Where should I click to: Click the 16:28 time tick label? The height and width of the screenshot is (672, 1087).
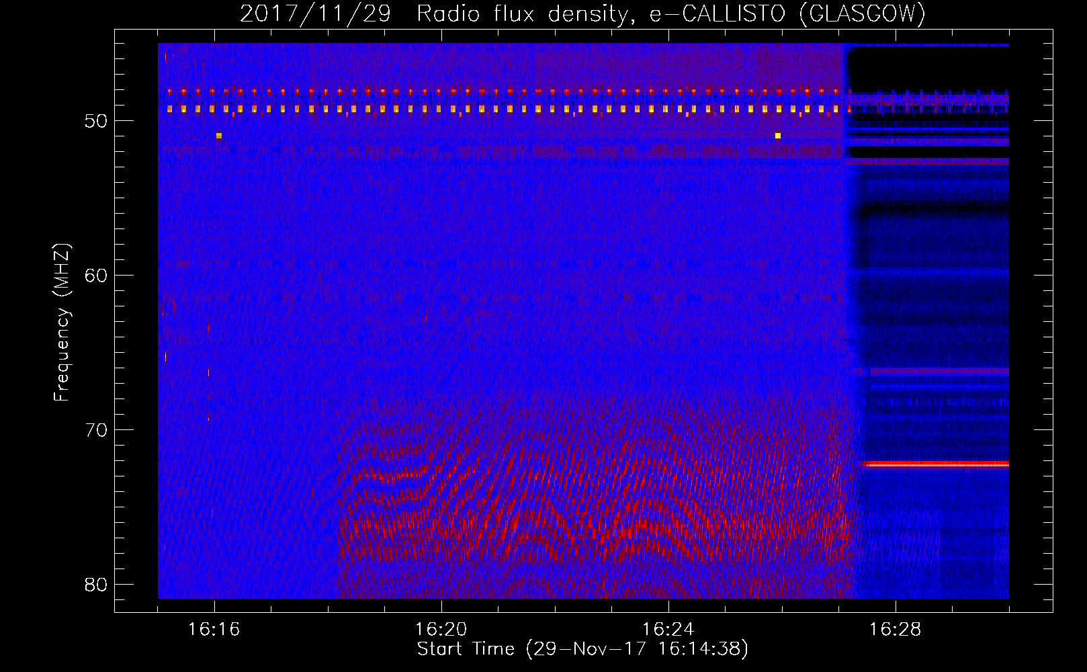[x=896, y=630]
